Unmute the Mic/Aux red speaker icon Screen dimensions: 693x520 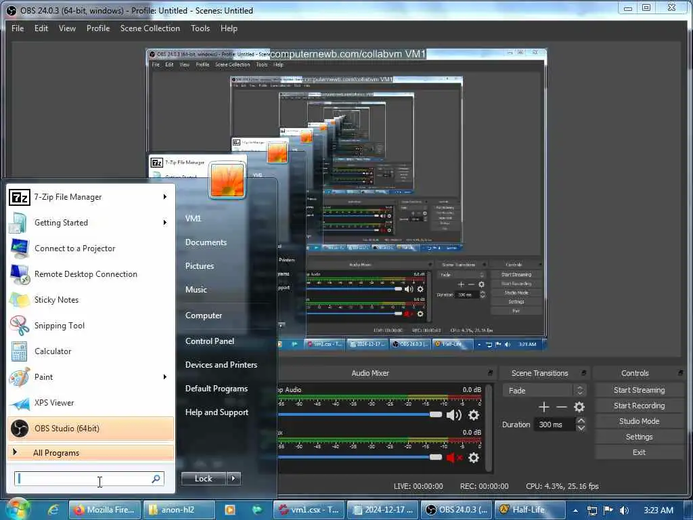454,457
